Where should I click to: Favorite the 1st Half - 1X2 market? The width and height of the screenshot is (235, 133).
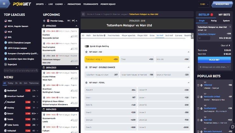86,52
